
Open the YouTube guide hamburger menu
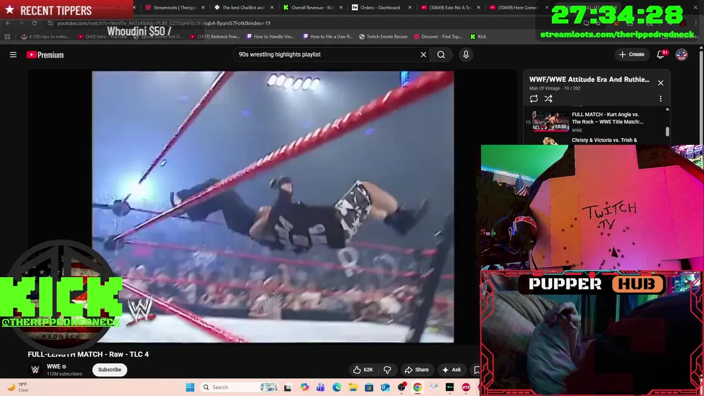(13, 54)
